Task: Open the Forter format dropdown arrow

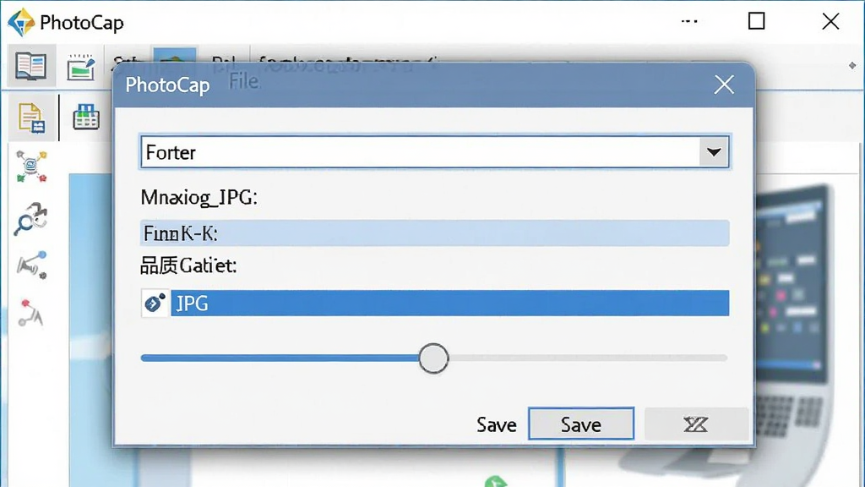Action: pos(714,152)
